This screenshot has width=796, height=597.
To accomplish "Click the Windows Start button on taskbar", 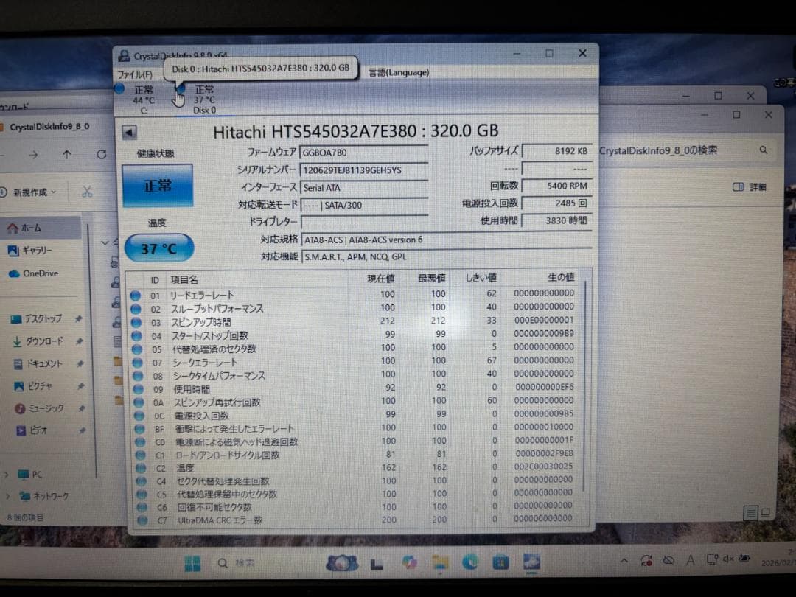I will (192, 564).
